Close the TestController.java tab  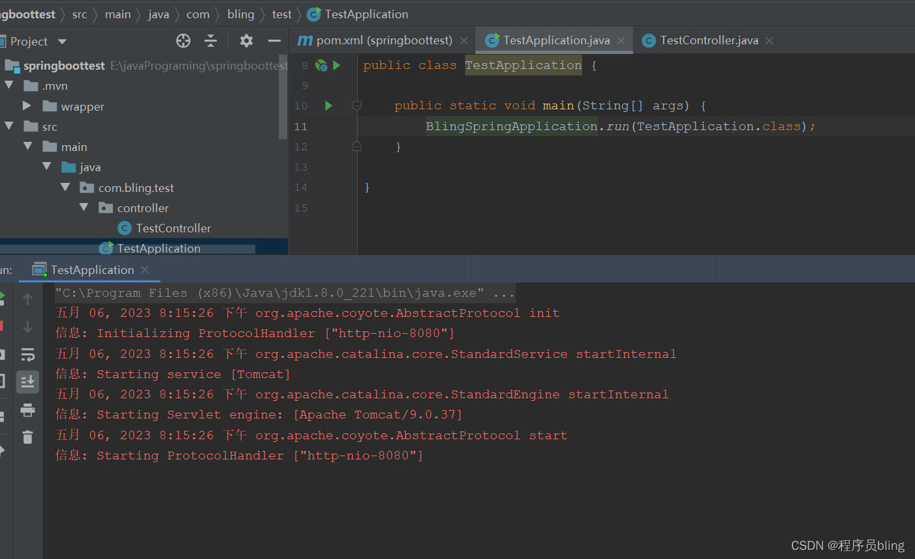(770, 40)
